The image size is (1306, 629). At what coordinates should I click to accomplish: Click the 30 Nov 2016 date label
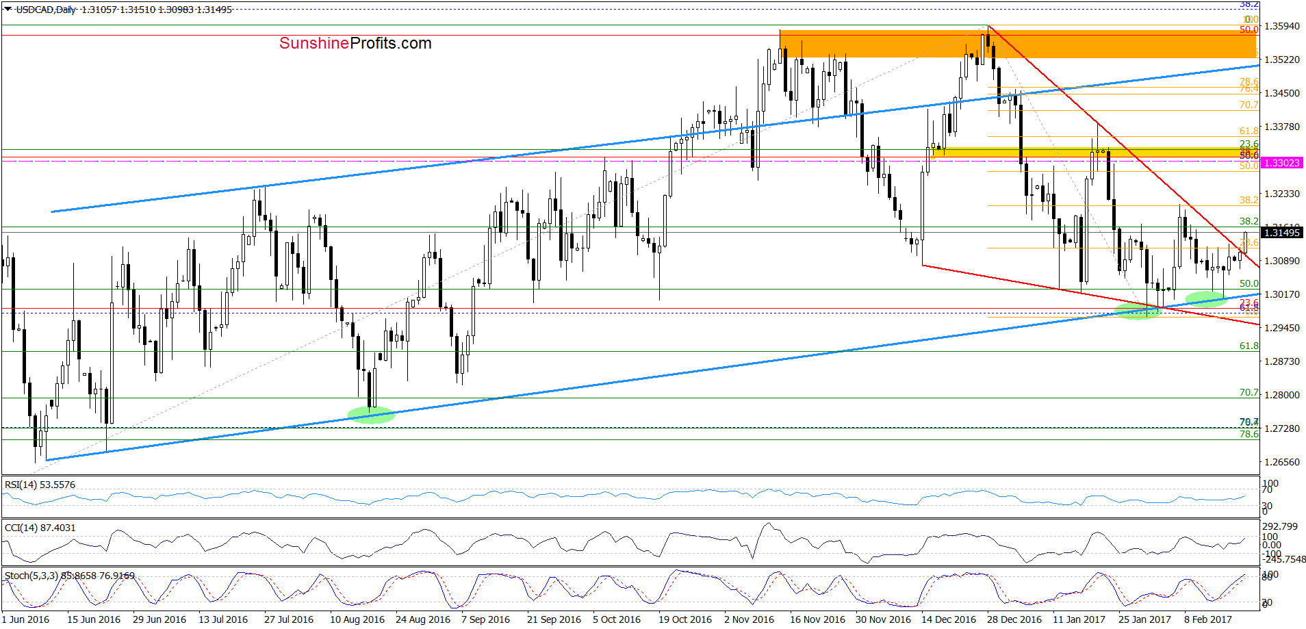883,619
